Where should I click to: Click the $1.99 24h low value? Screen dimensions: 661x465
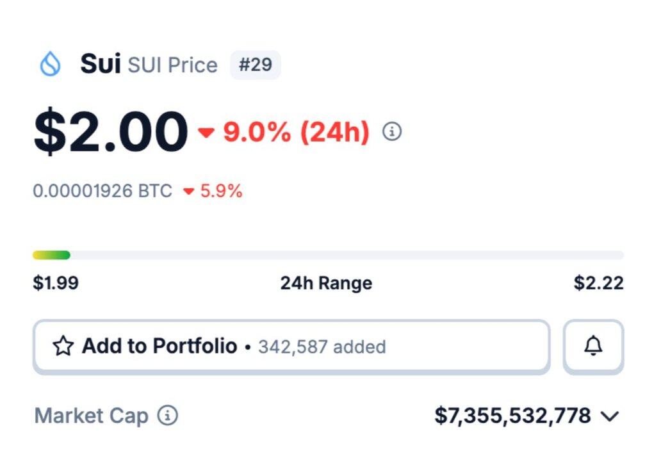click(x=56, y=283)
